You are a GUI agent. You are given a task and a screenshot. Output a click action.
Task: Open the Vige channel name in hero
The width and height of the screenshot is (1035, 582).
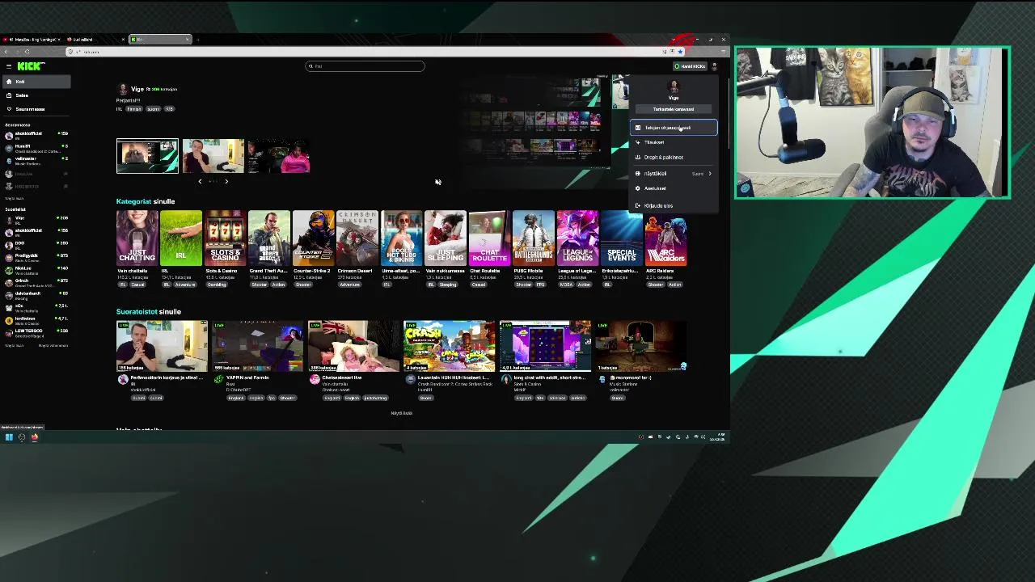tap(137, 89)
